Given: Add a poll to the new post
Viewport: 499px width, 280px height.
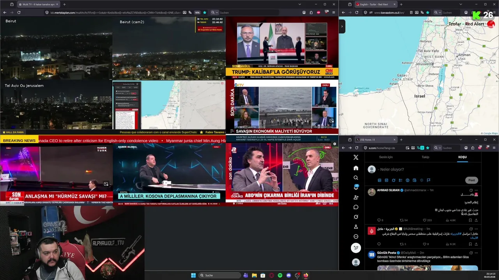Looking at the screenshot, I should click(x=400, y=180).
